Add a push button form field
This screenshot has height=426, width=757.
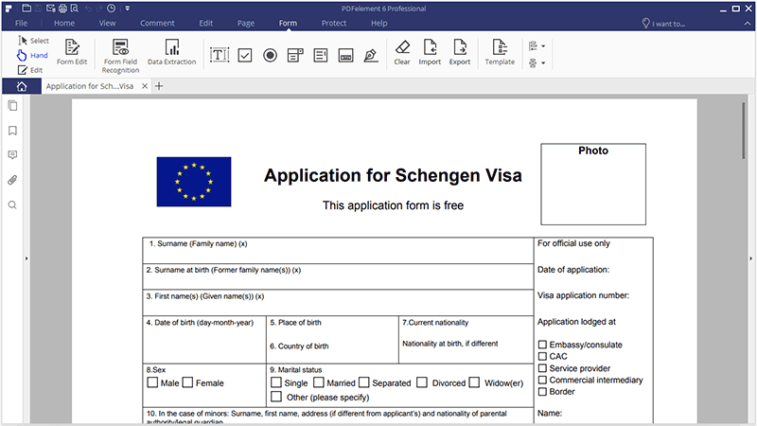[x=345, y=56]
